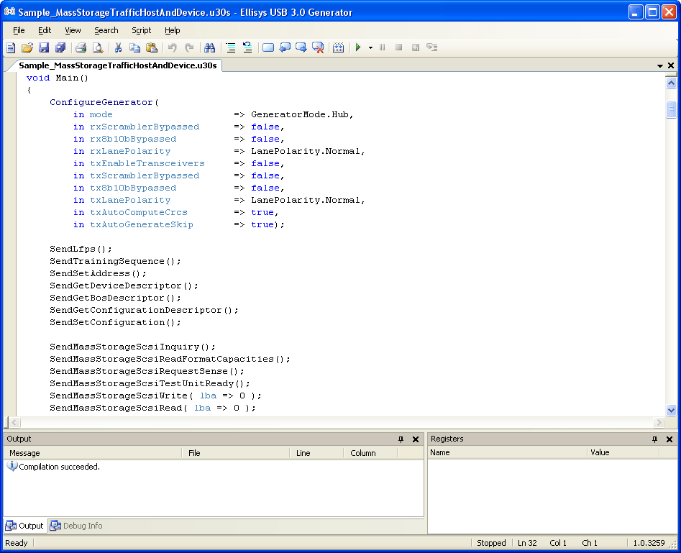Open the Search menu
The width and height of the screenshot is (681, 553).
coord(106,30)
